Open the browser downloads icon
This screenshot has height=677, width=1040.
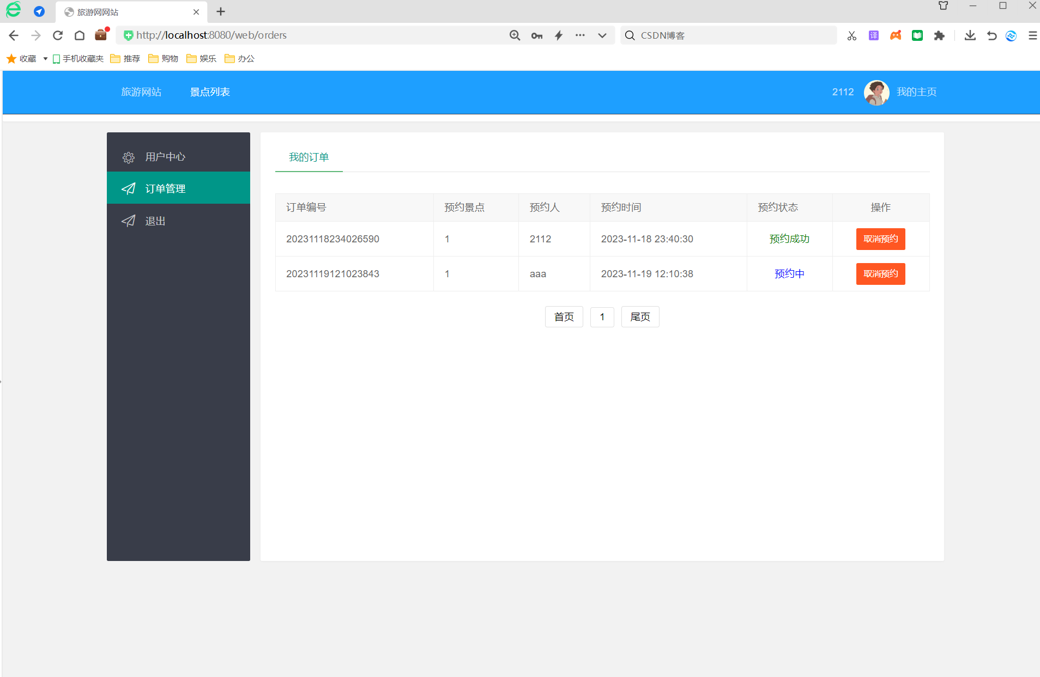(970, 36)
